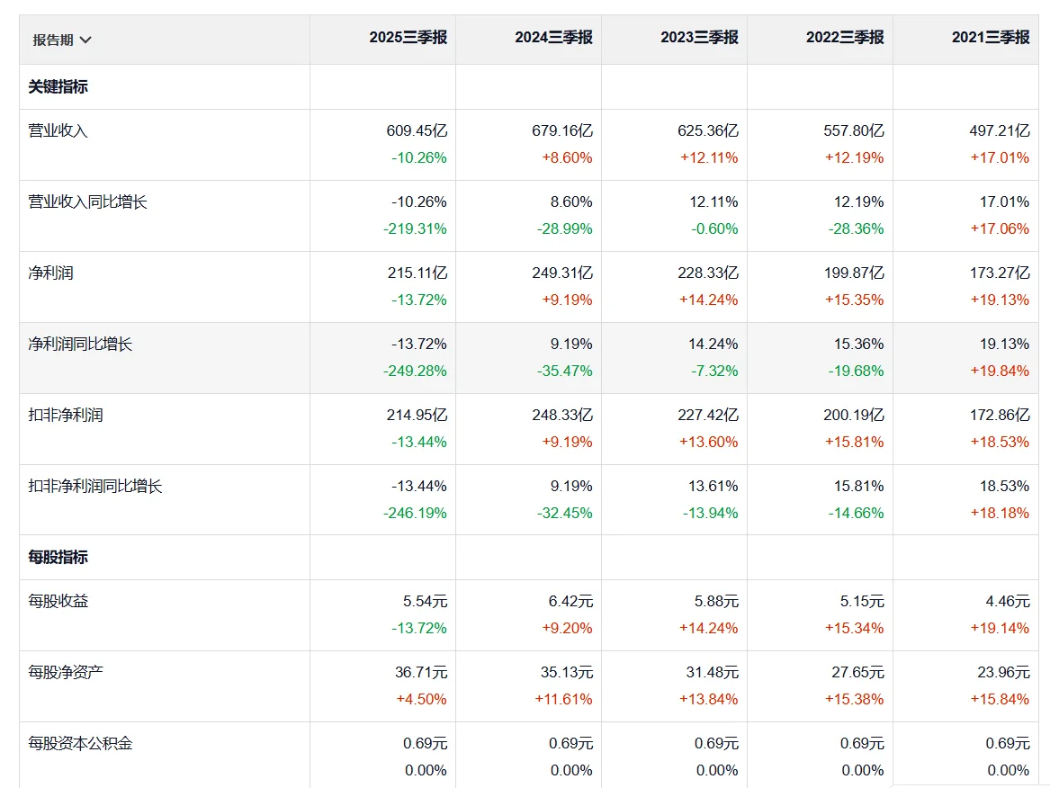The height and width of the screenshot is (788, 1050).
Task: Select the 679.16亿 revenue value
Action: 562,130
